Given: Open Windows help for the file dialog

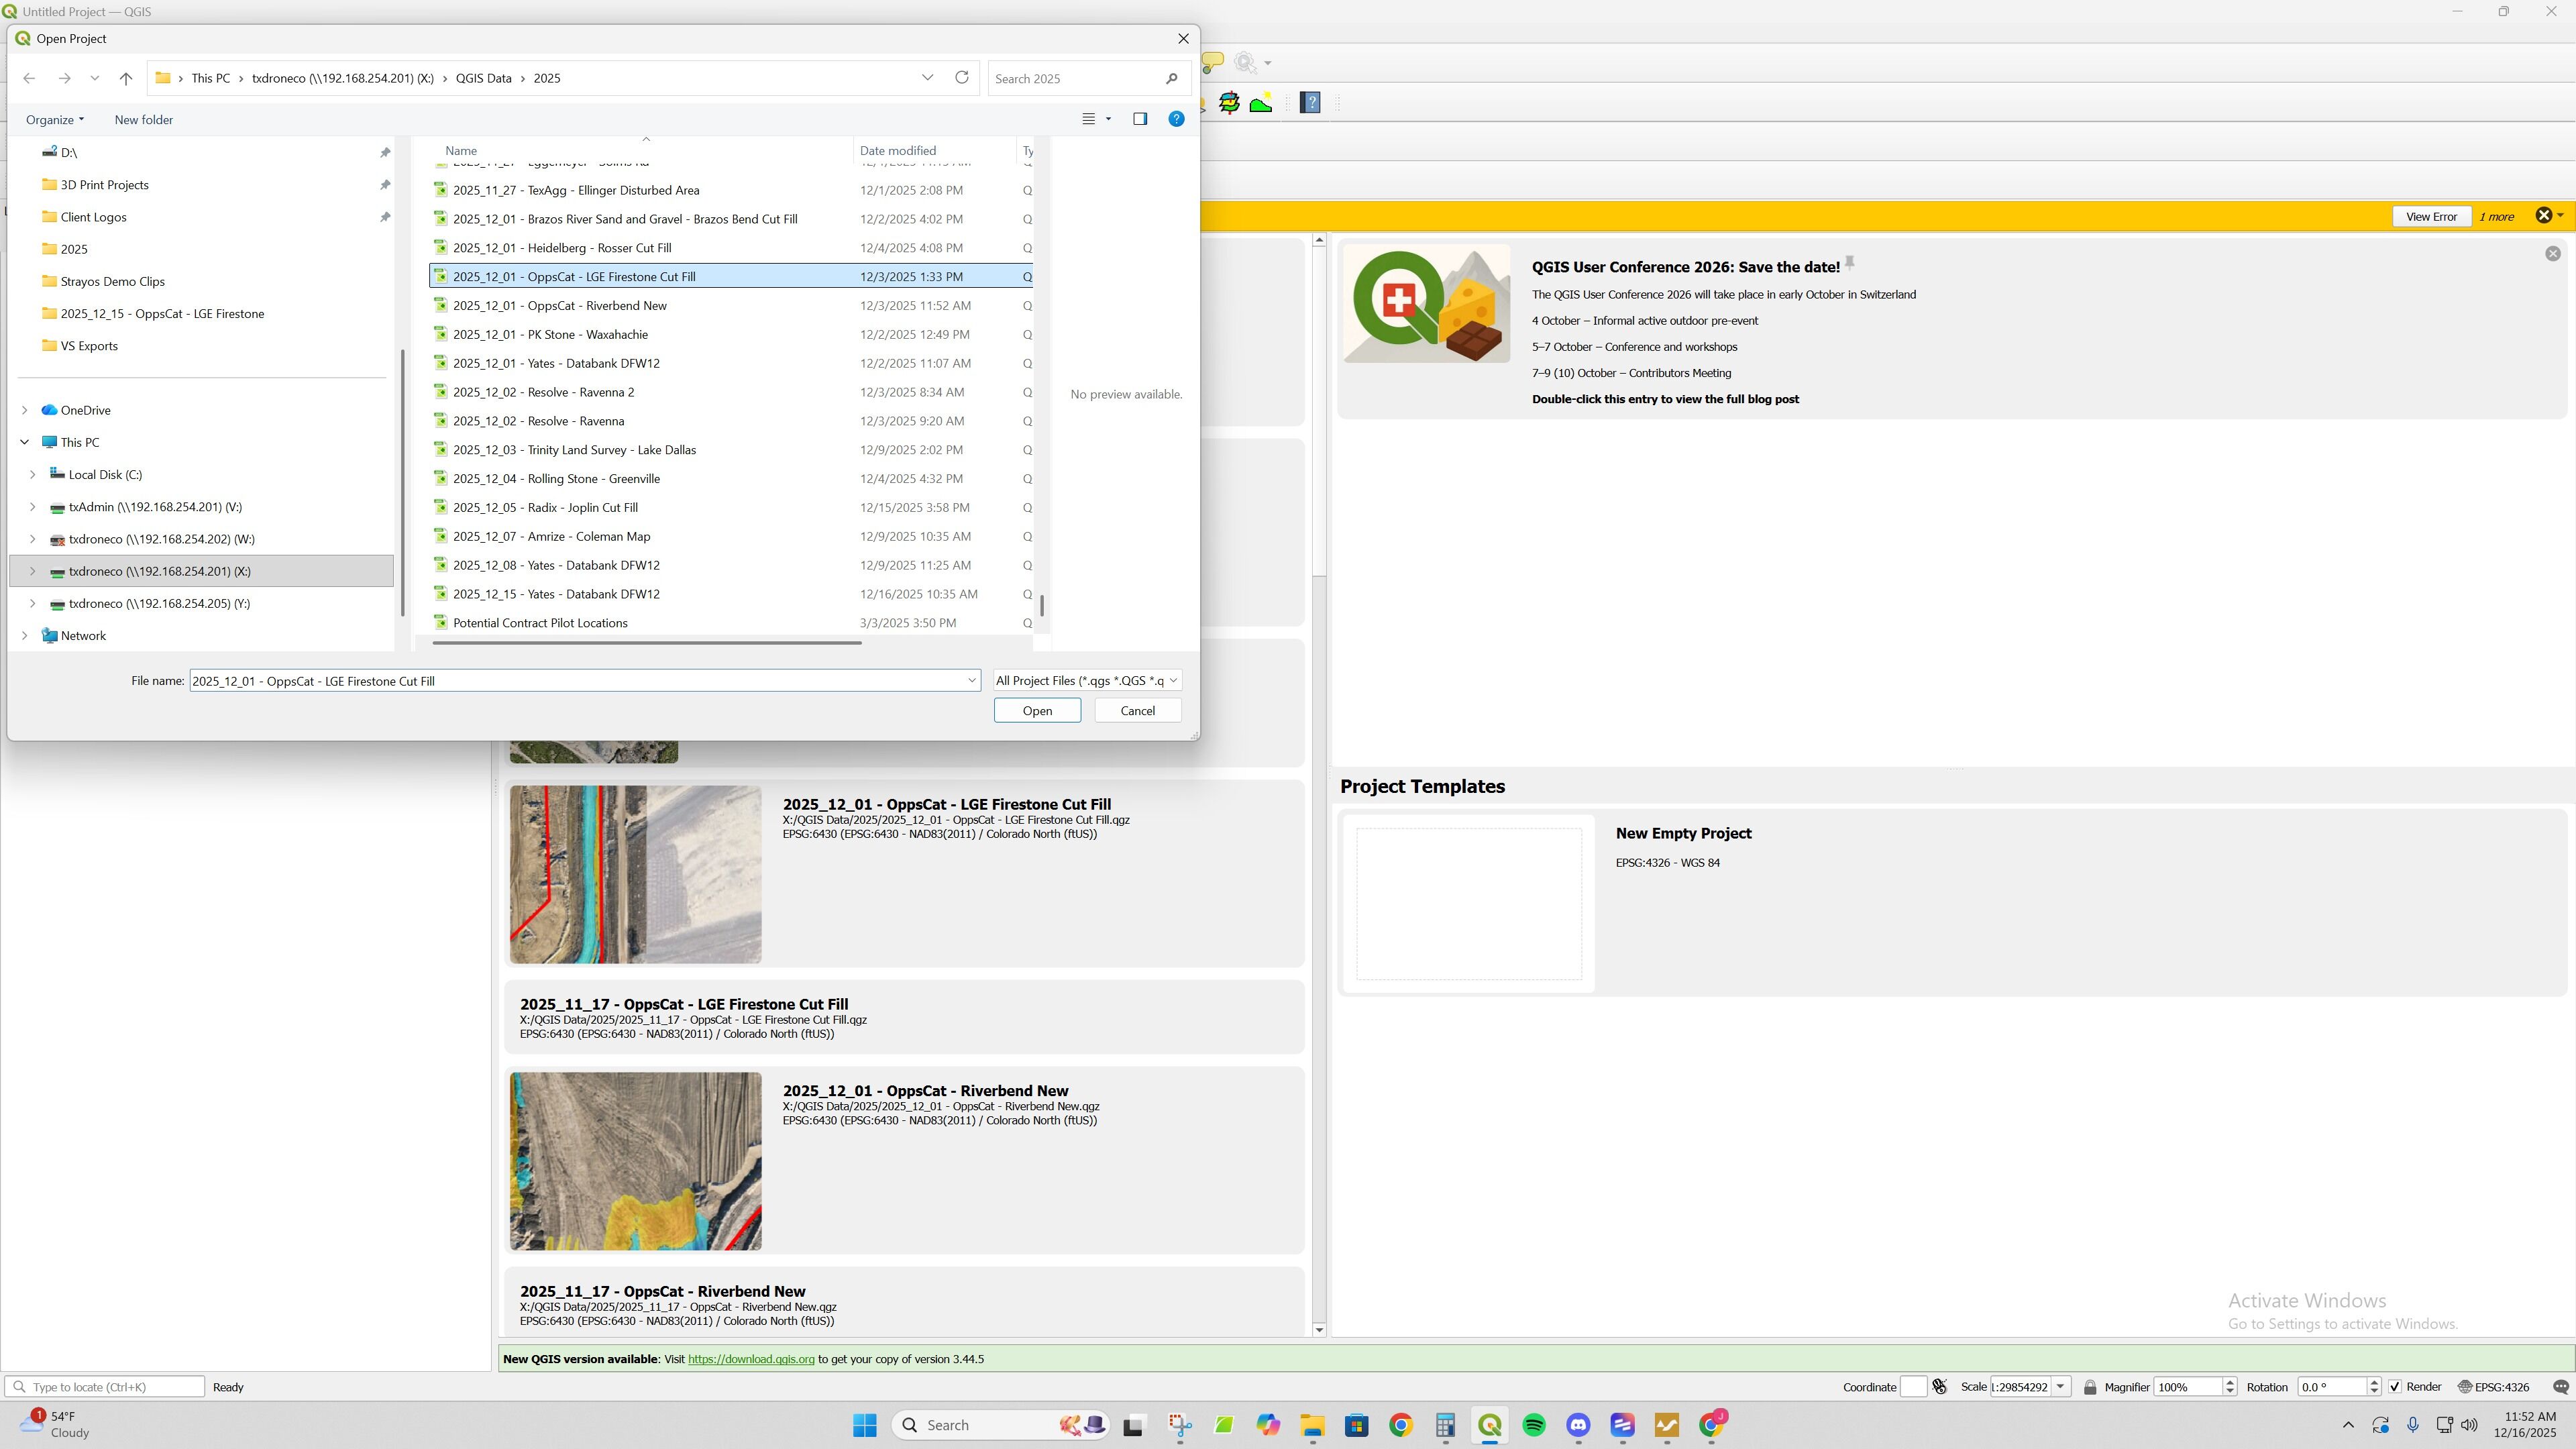Looking at the screenshot, I should point(1177,119).
